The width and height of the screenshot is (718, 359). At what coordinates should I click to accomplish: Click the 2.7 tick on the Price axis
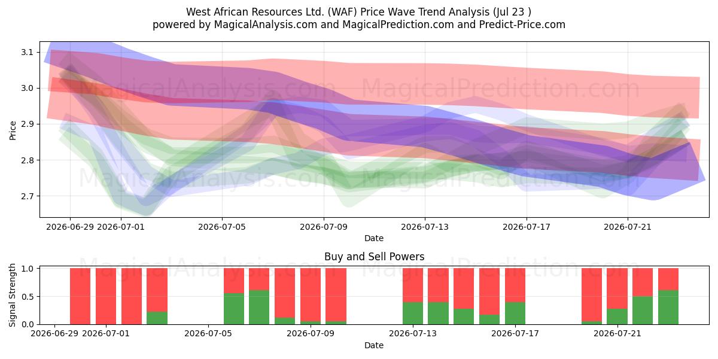pyautogui.click(x=26, y=196)
